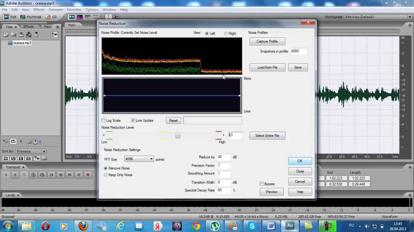Click the Snapshots in profile field

click(299, 51)
